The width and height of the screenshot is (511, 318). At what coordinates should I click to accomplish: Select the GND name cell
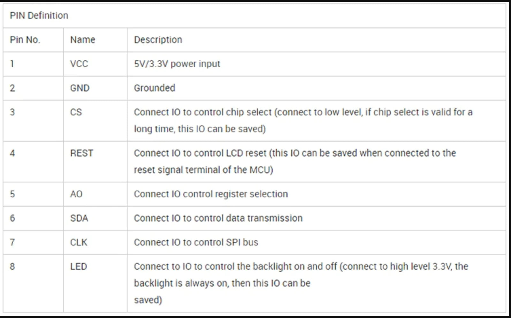[x=80, y=88]
